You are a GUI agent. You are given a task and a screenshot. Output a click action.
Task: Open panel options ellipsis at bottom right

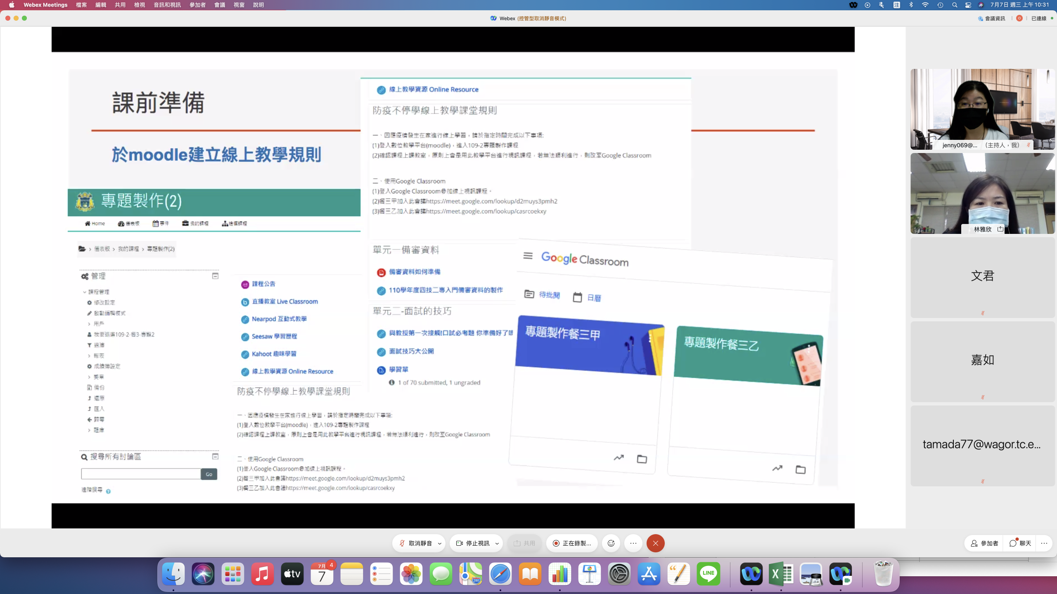pyautogui.click(x=1044, y=543)
